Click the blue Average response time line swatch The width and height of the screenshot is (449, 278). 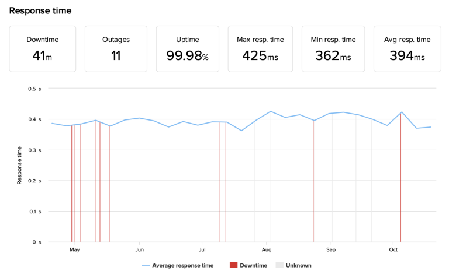146,265
